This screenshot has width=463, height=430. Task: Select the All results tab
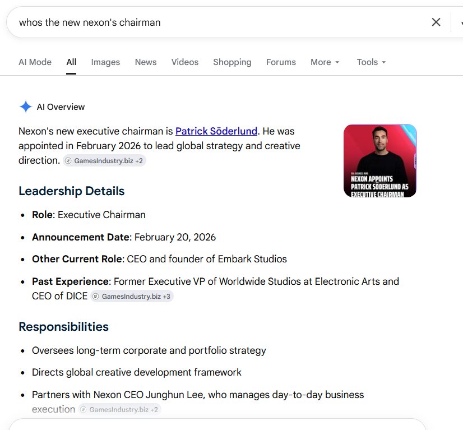tap(71, 62)
